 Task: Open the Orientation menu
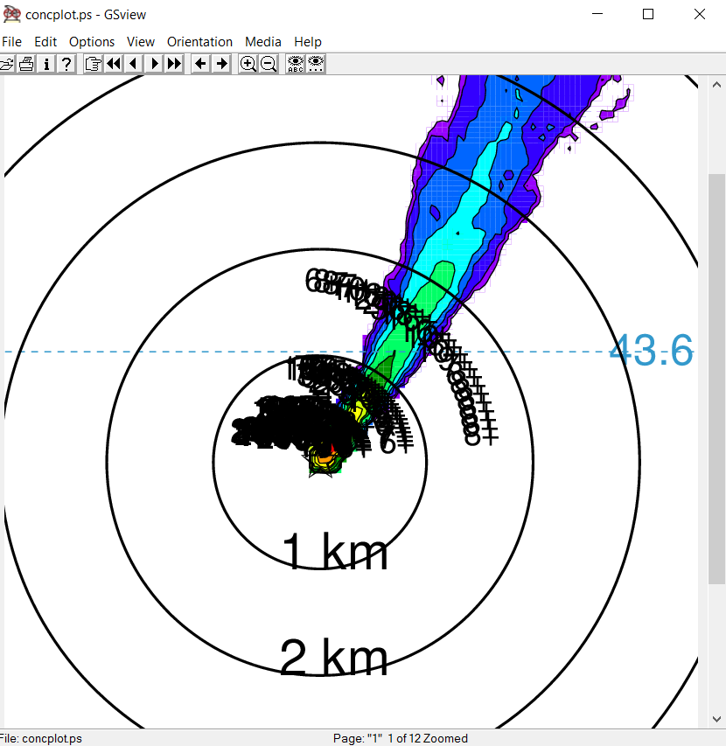point(199,42)
